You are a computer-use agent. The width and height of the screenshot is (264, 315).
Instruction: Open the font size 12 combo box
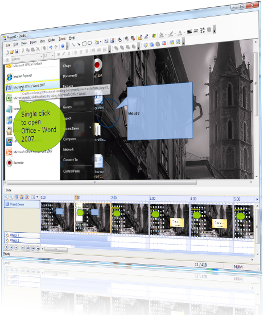click(49, 56)
